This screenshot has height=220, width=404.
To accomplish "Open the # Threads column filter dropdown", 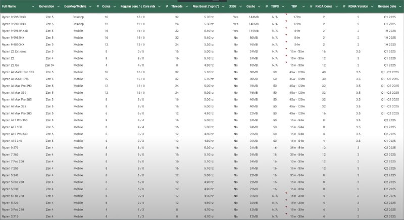I will (186, 7).
